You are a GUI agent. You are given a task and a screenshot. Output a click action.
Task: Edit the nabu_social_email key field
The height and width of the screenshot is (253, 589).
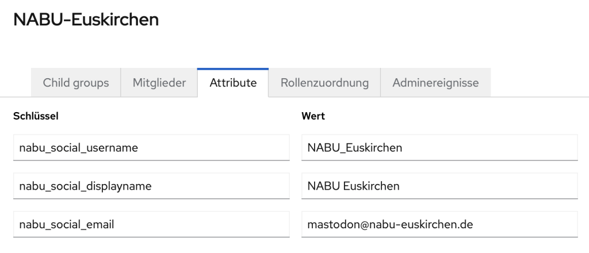point(151,224)
